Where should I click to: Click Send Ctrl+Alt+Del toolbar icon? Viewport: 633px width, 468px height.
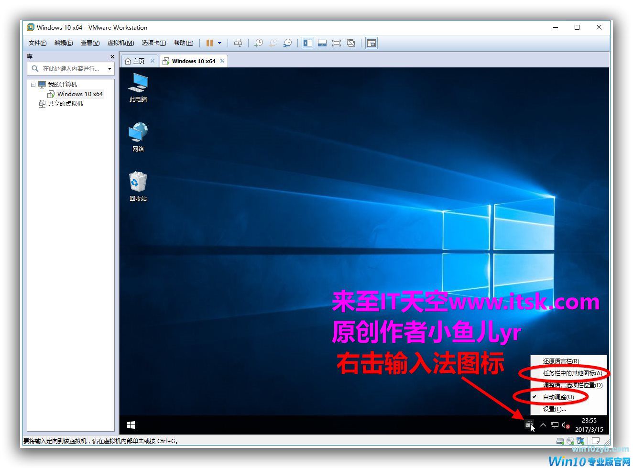coord(238,43)
